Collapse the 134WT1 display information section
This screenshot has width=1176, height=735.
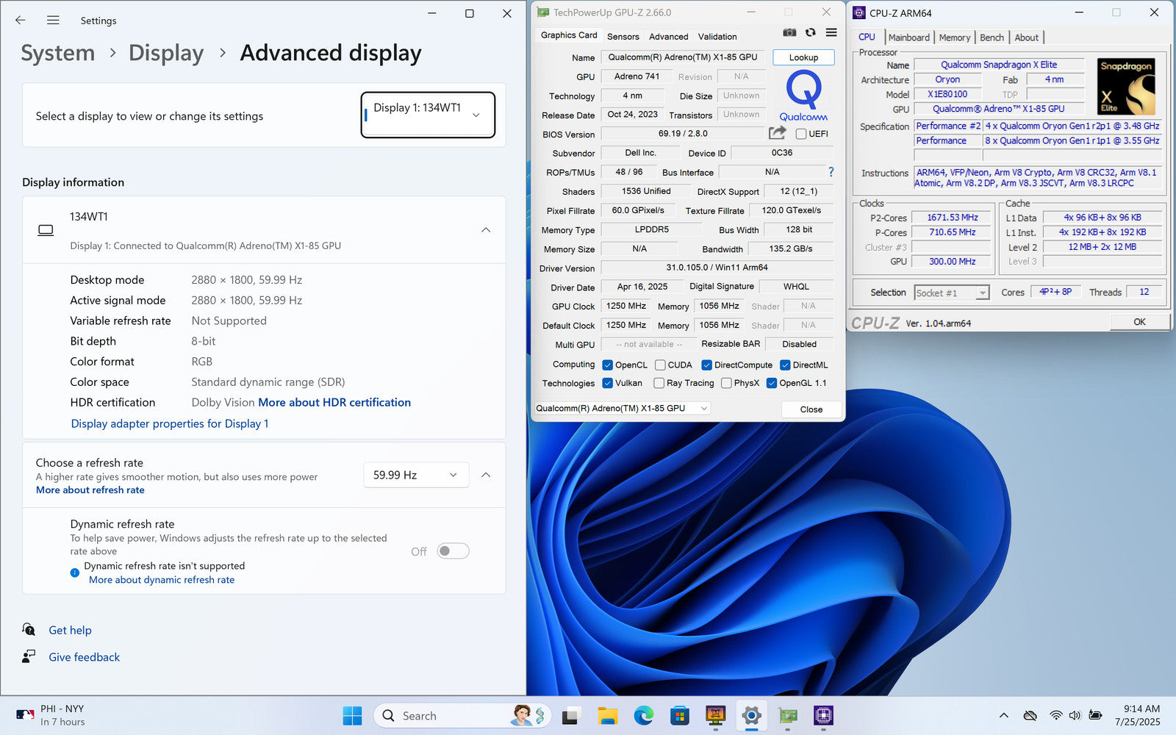click(x=486, y=230)
